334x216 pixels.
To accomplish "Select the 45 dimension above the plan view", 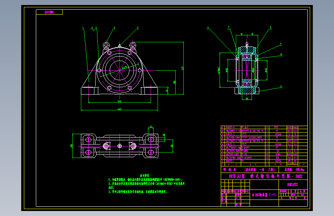I will point(151,127).
